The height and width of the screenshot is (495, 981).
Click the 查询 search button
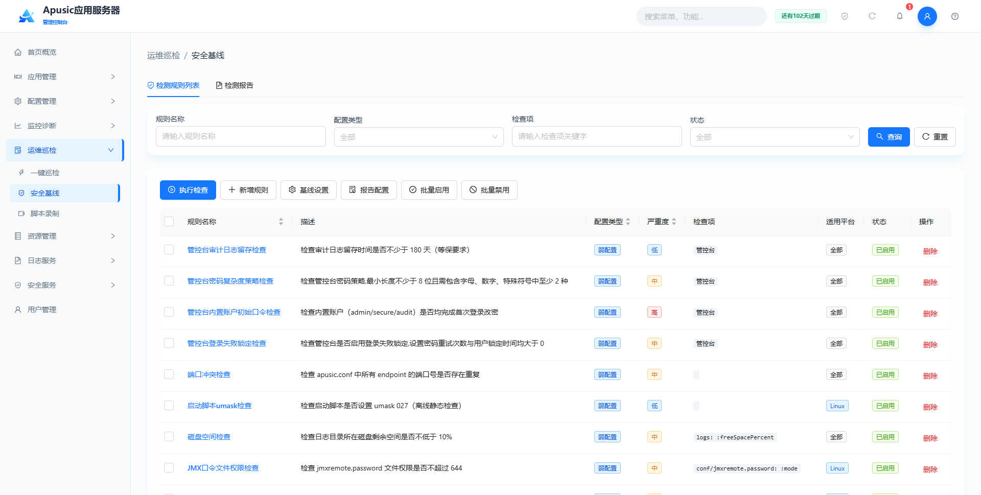pyautogui.click(x=889, y=137)
